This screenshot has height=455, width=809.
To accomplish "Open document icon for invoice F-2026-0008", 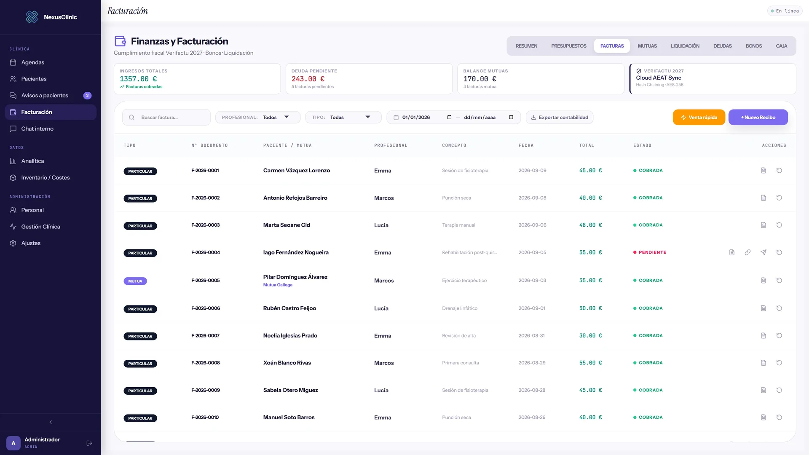I will [x=763, y=363].
